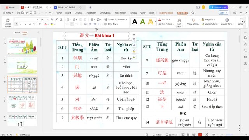Toggle bold formatting

tap(16, 24)
